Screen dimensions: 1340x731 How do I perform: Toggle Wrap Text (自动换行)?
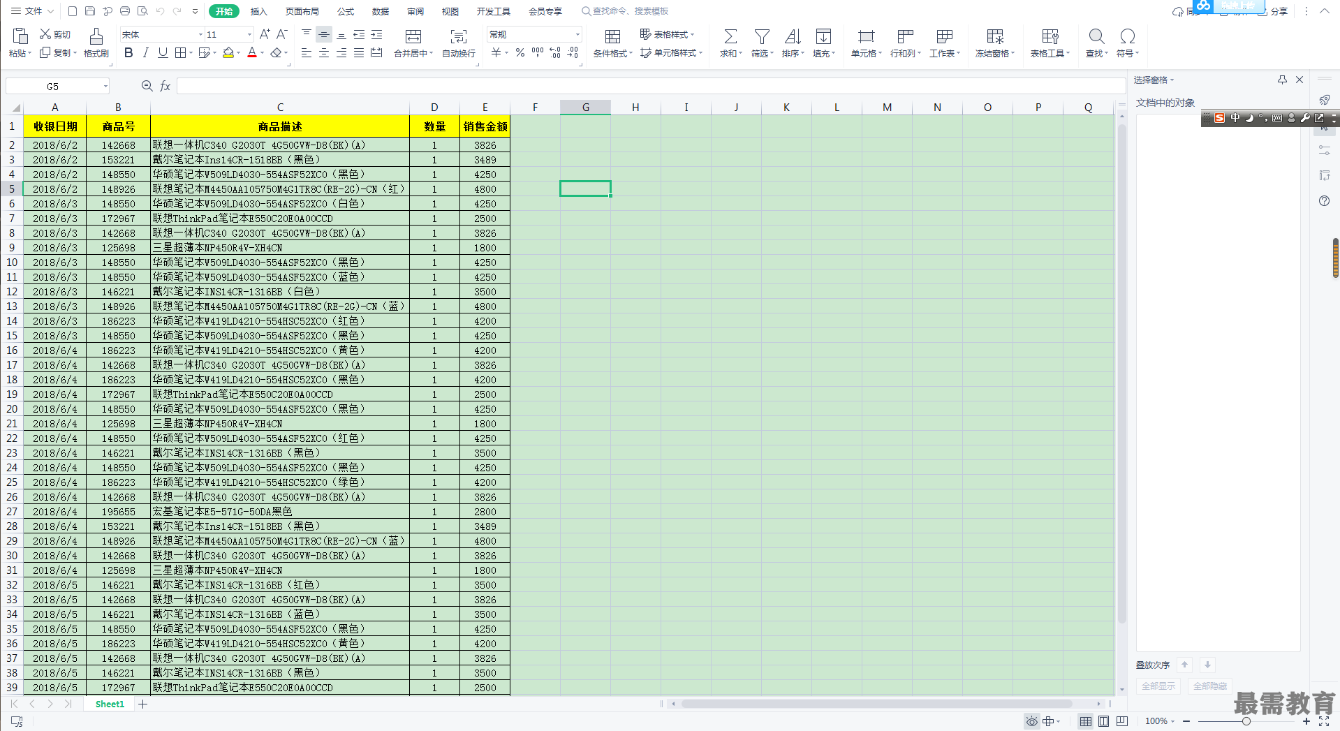click(x=459, y=42)
